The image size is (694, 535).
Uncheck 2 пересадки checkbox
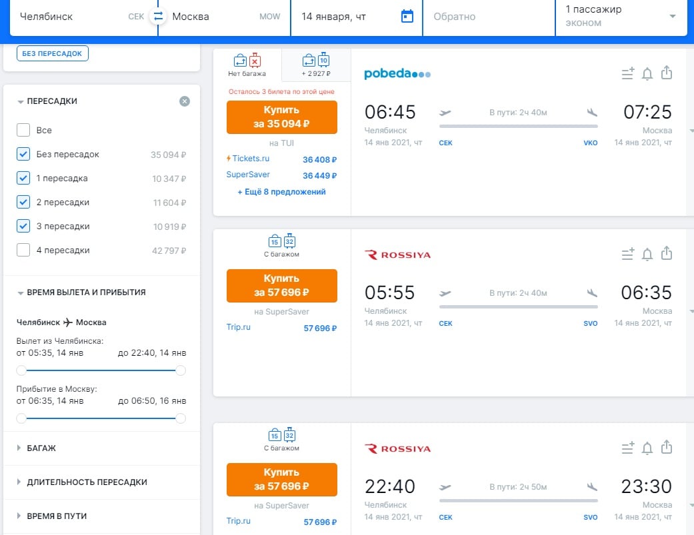23,202
